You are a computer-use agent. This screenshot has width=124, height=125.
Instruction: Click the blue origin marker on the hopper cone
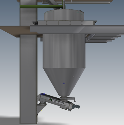tap(64, 83)
